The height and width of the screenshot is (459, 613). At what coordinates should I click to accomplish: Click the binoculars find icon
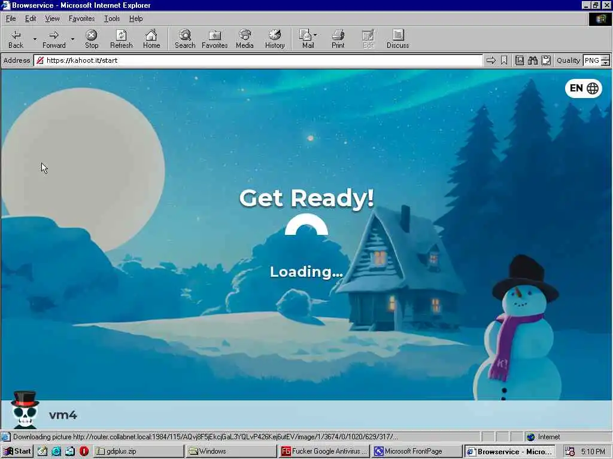tap(532, 60)
